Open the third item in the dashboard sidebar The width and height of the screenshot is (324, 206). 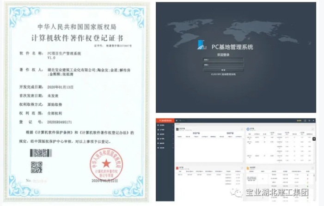(x=165, y=134)
